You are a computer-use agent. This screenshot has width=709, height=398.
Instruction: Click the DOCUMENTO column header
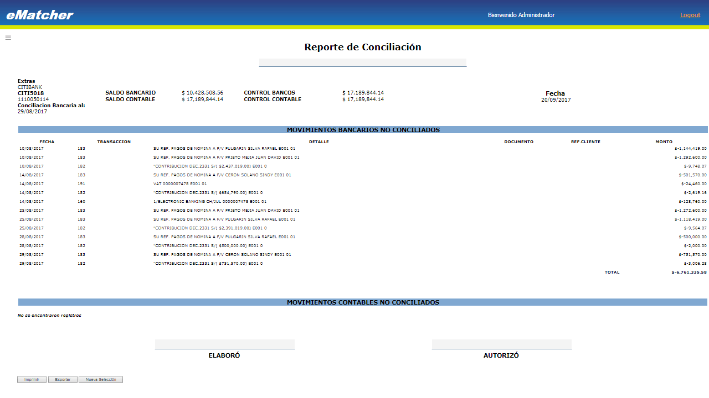(518, 142)
